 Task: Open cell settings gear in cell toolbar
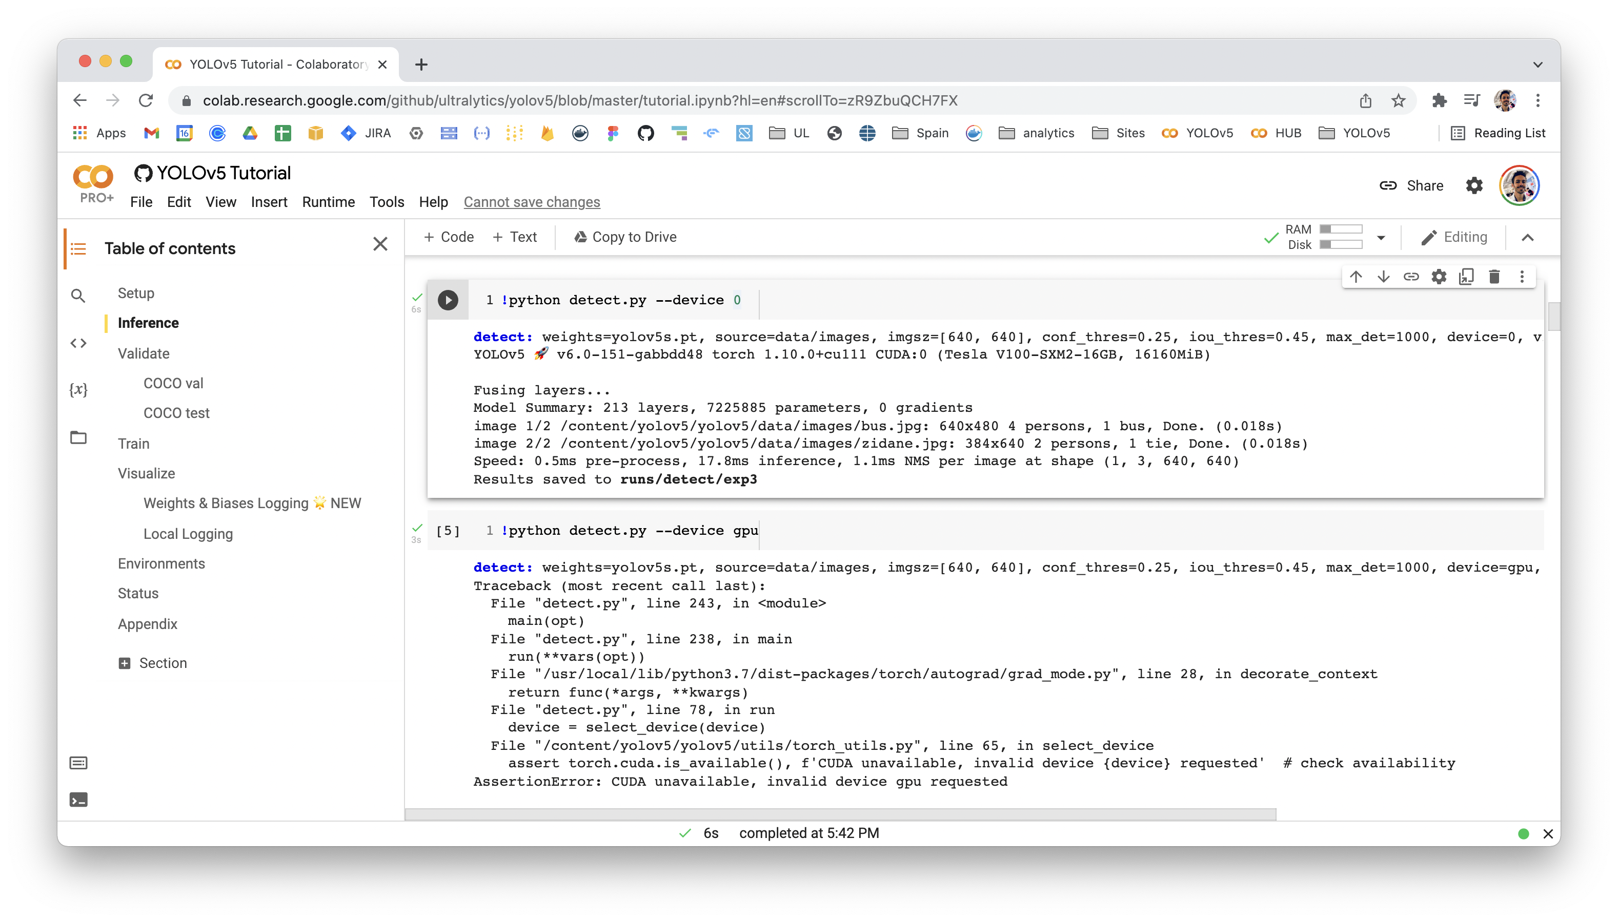pos(1439,277)
